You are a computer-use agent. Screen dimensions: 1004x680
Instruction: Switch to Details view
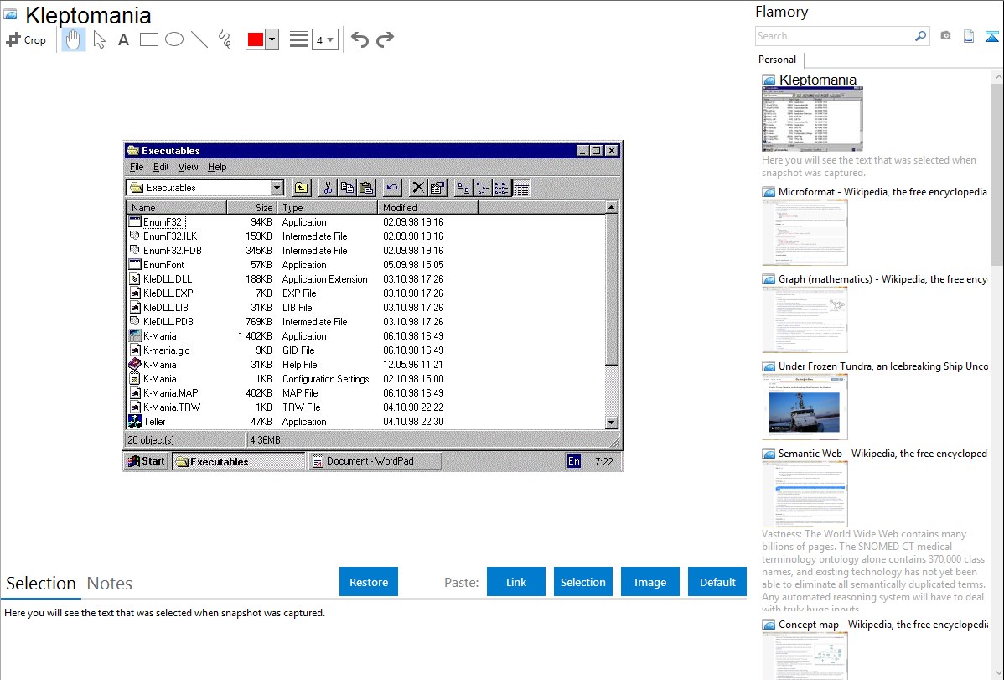tap(522, 188)
